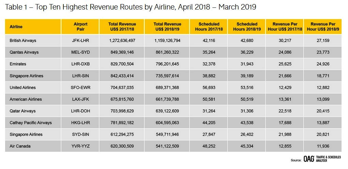
Task: Click Total Revenue US$ 2017/18 header
Action: [x=122, y=27]
